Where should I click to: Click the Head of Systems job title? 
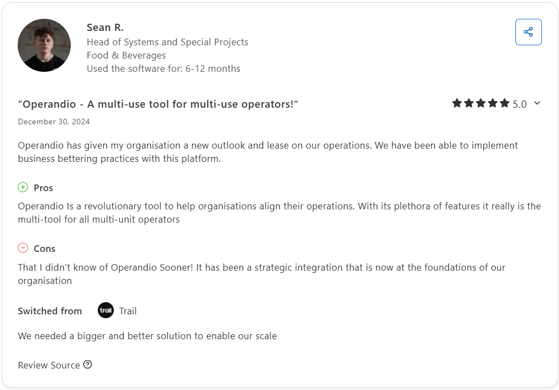(167, 42)
